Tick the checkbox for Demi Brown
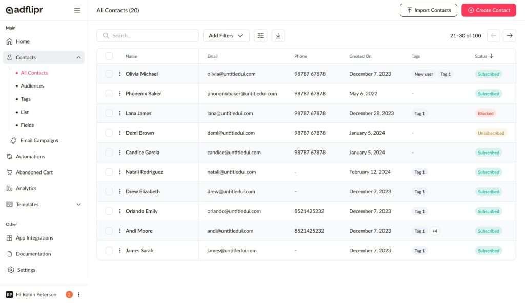 tap(109, 133)
